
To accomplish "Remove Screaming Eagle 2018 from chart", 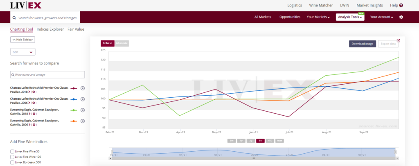I will [83, 110].
